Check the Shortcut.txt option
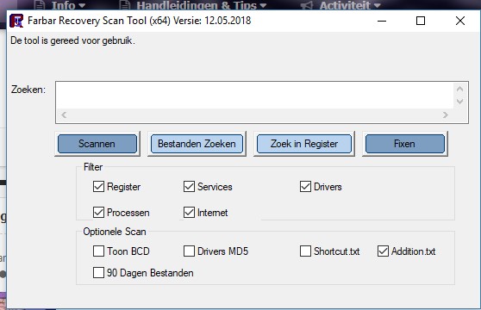 305,251
